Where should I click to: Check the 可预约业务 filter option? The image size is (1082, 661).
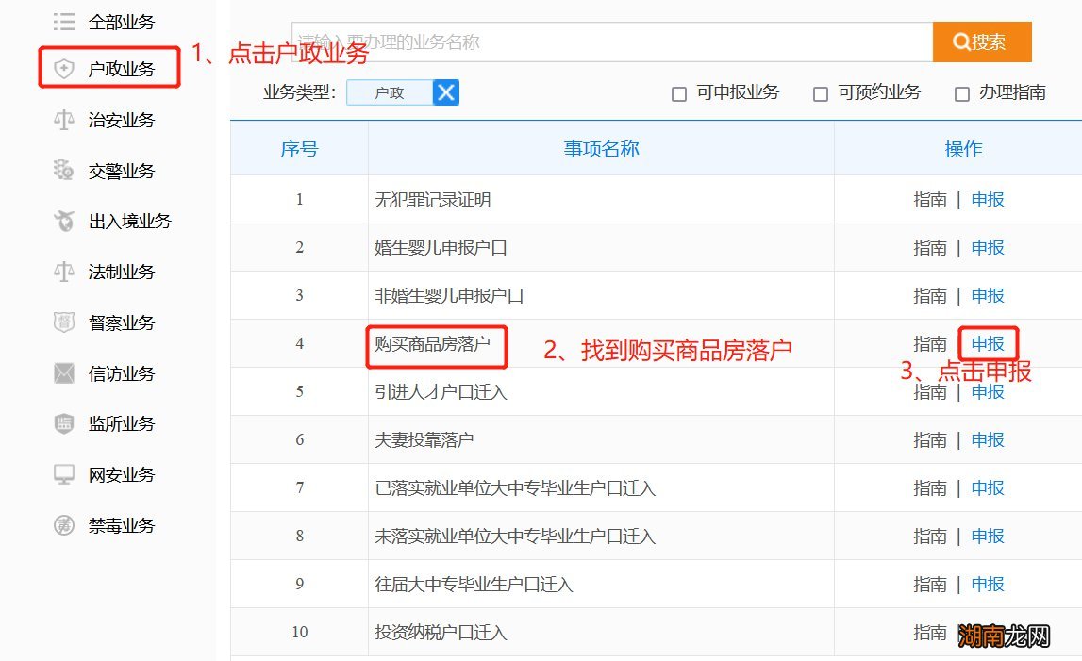(821, 92)
